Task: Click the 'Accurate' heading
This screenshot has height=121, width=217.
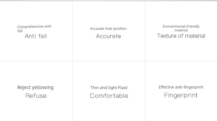Action: click(x=109, y=36)
